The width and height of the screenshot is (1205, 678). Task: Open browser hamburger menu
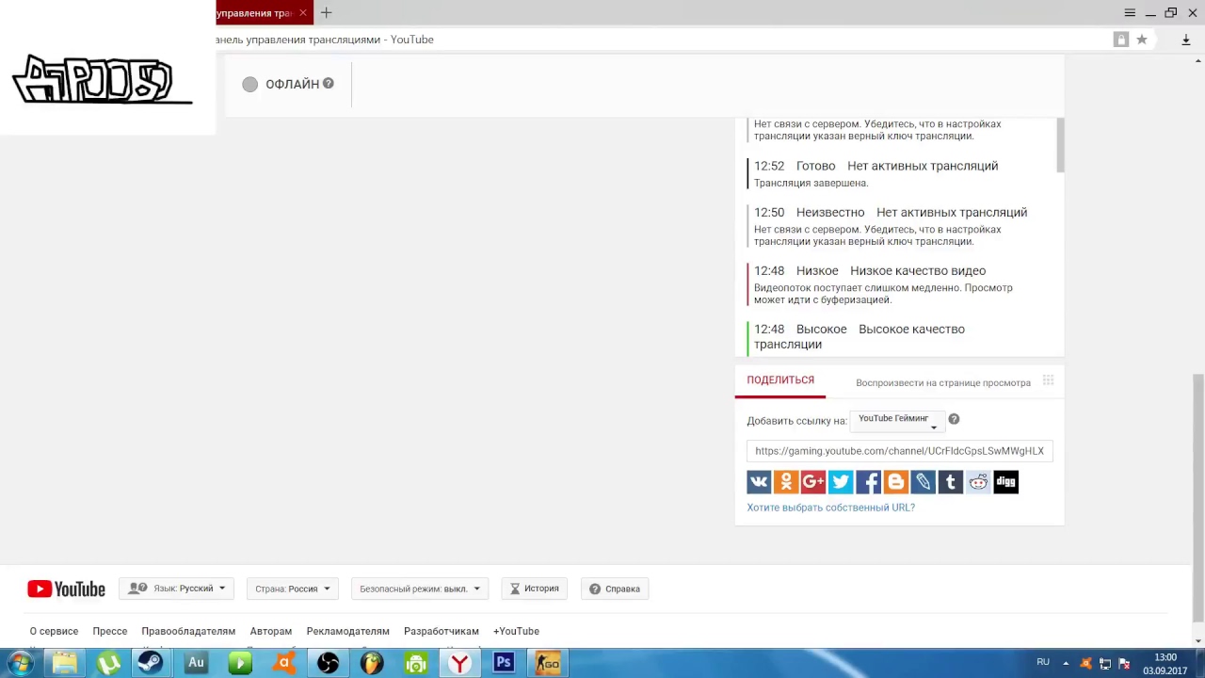click(x=1130, y=12)
